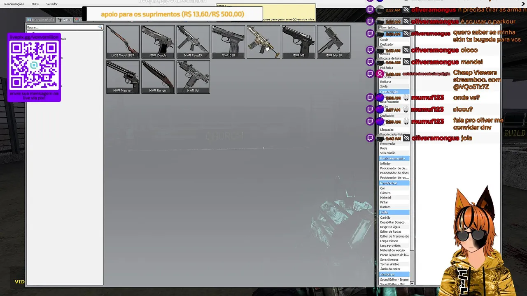
Task: Select the Áudio do motor tool
Action: [394, 269]
